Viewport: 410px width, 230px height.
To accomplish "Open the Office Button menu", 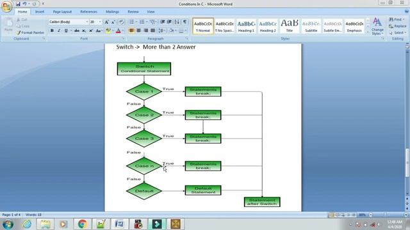I will 7,6.
